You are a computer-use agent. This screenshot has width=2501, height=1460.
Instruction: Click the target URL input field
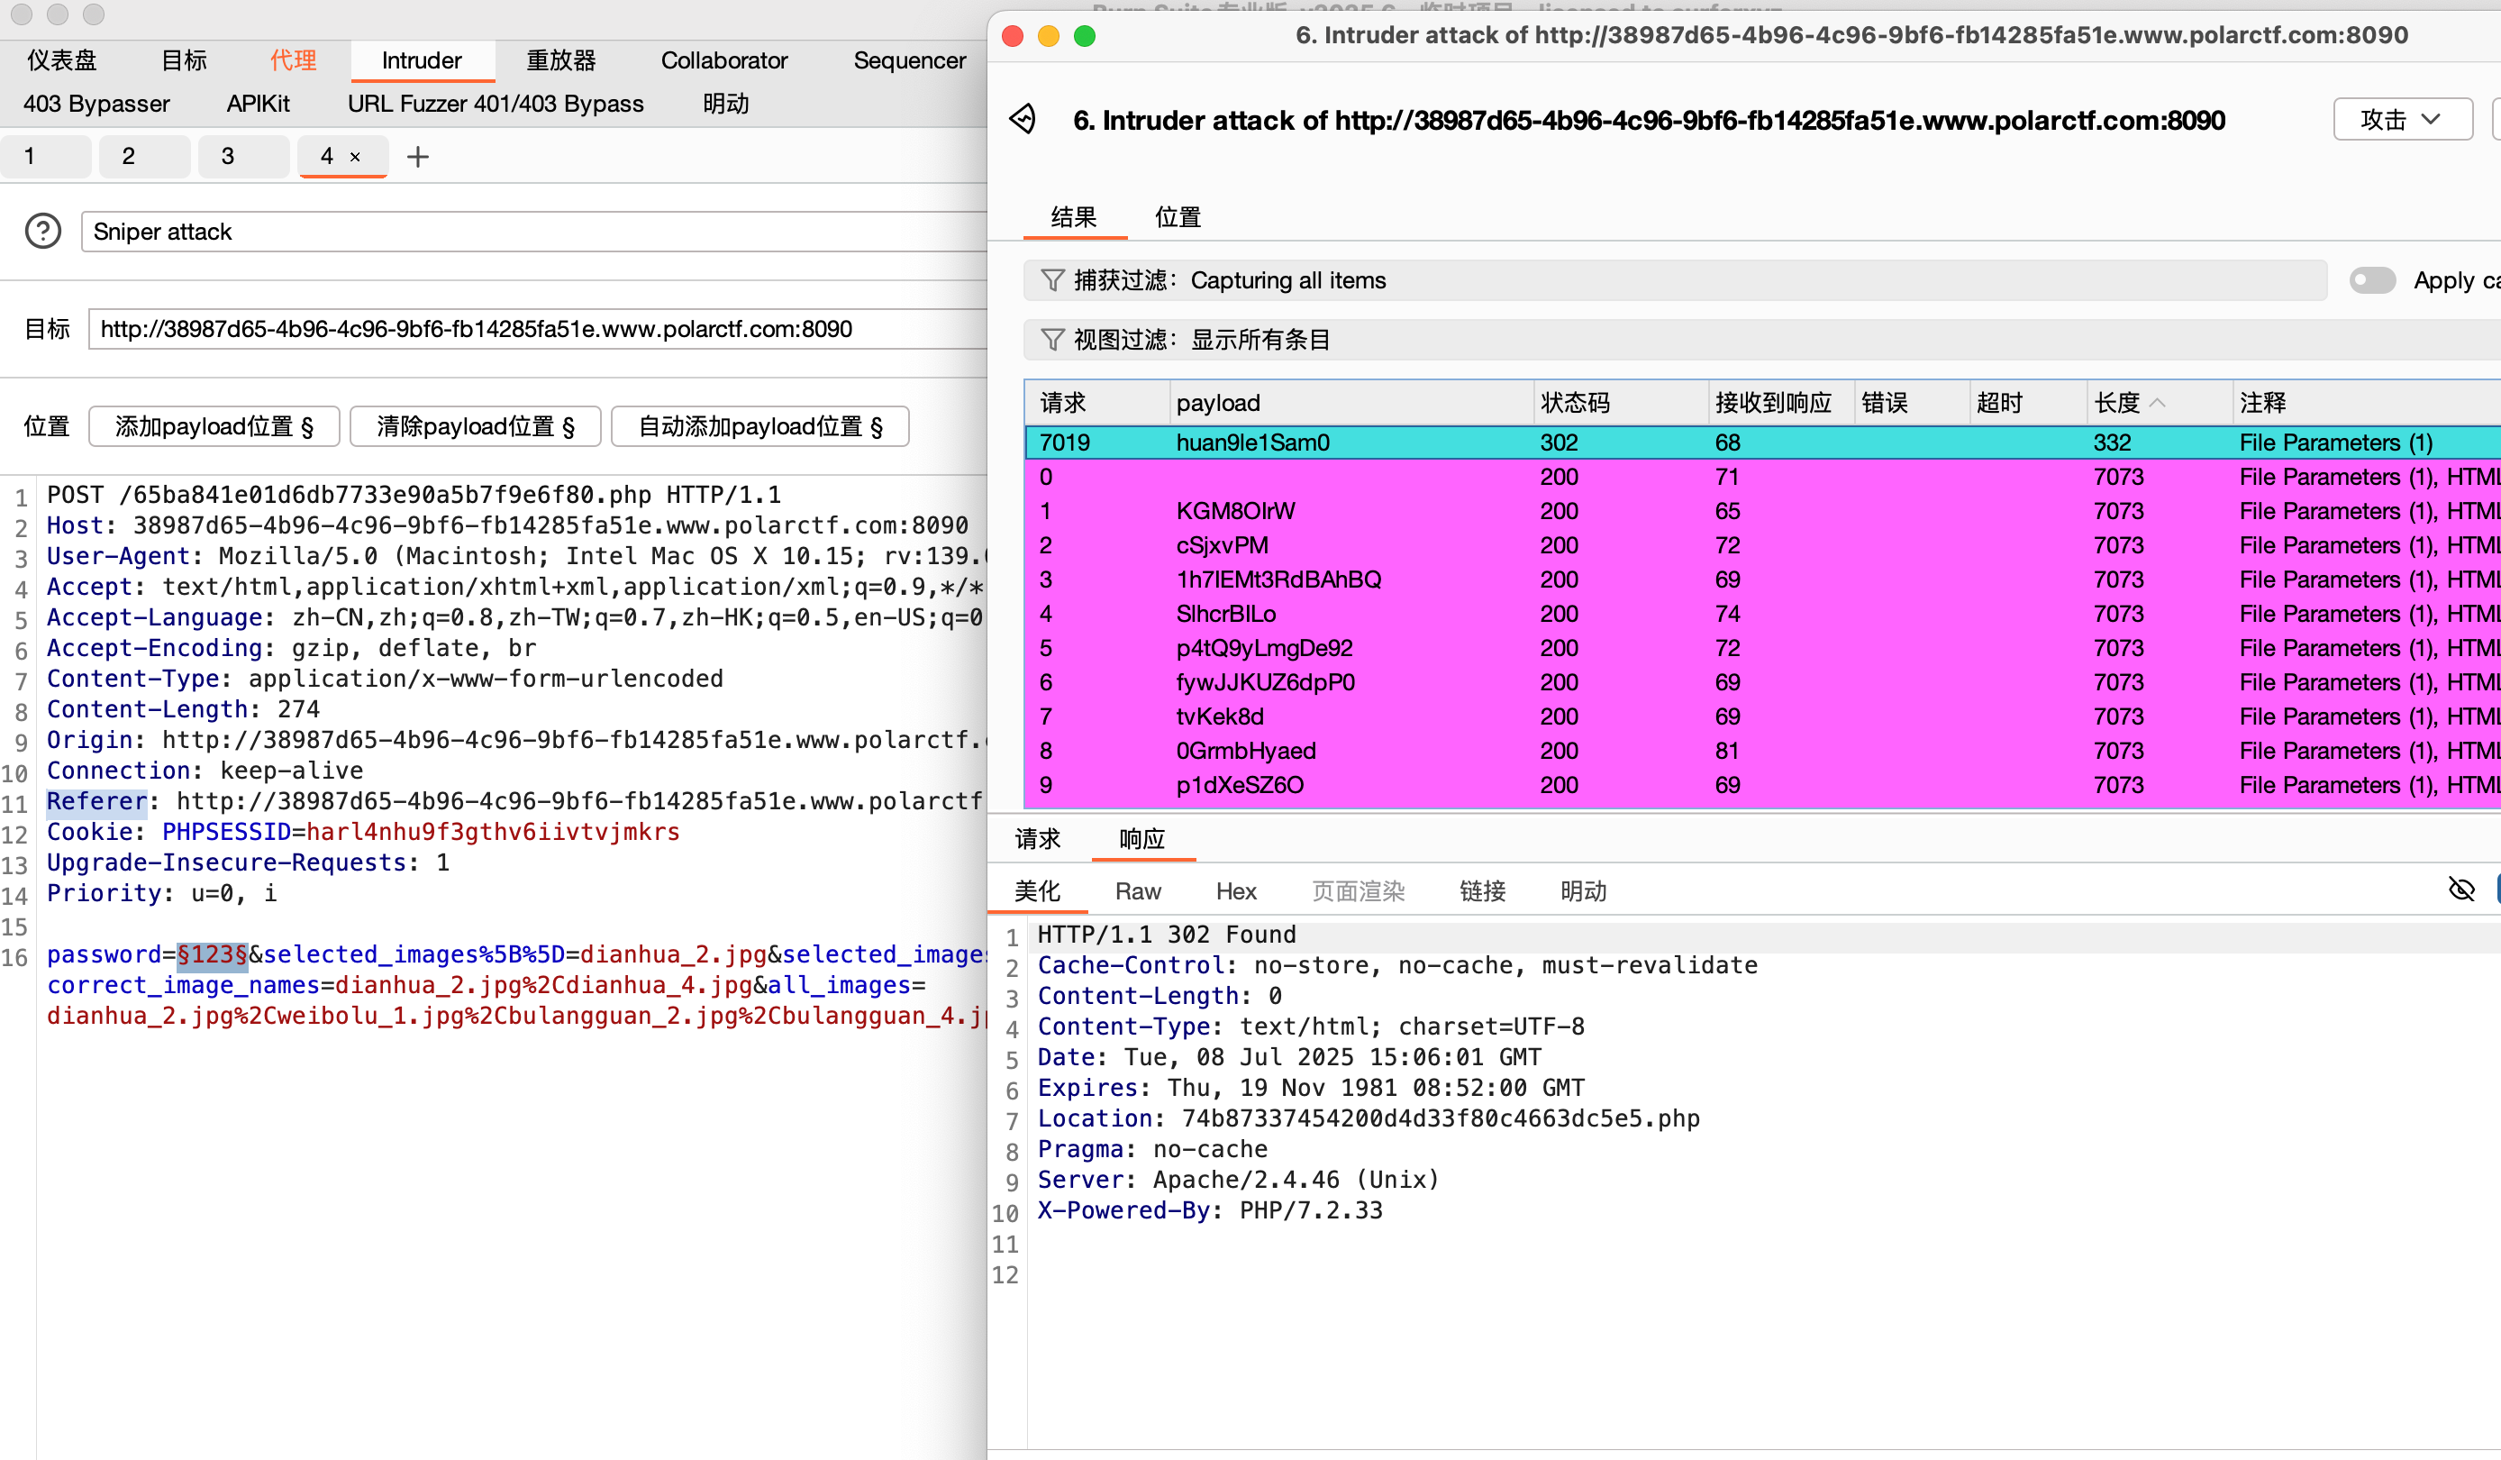[x=536, y=329]
